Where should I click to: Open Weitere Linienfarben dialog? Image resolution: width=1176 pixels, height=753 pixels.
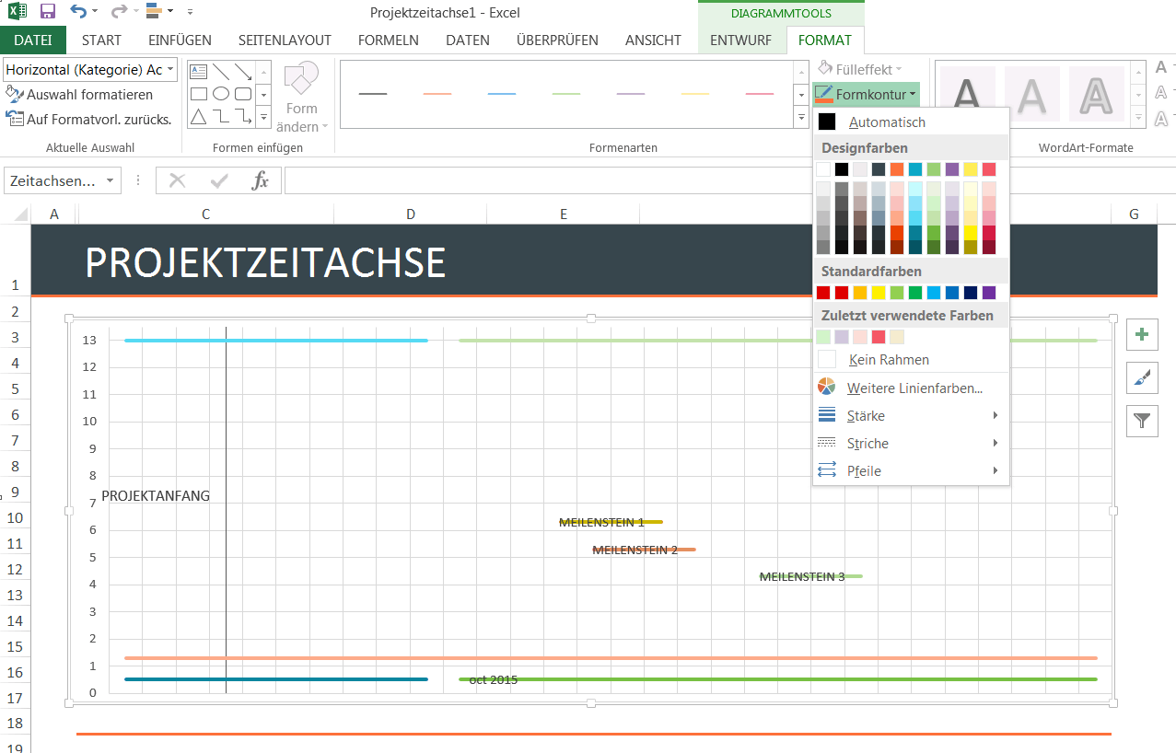click(911, 388)
